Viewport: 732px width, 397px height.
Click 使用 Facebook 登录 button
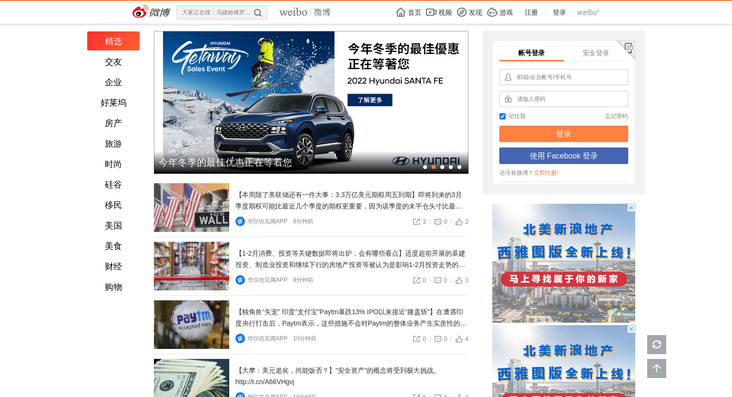click(x=564, y=156)
